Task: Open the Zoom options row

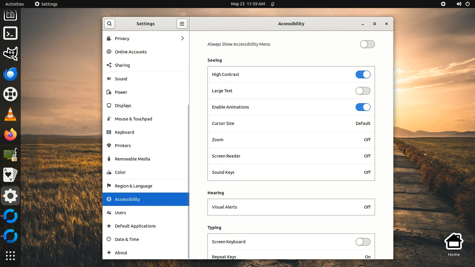Action: click(291, 140)
